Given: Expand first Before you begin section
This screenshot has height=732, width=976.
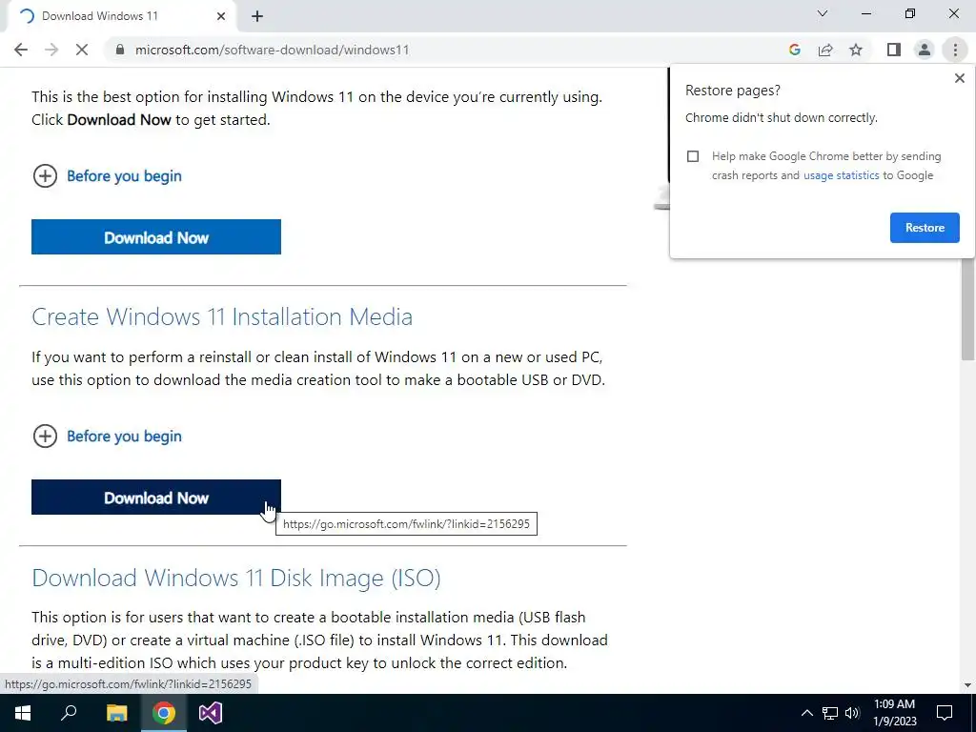Looking at the screenshot, I should tap(107, 176).
